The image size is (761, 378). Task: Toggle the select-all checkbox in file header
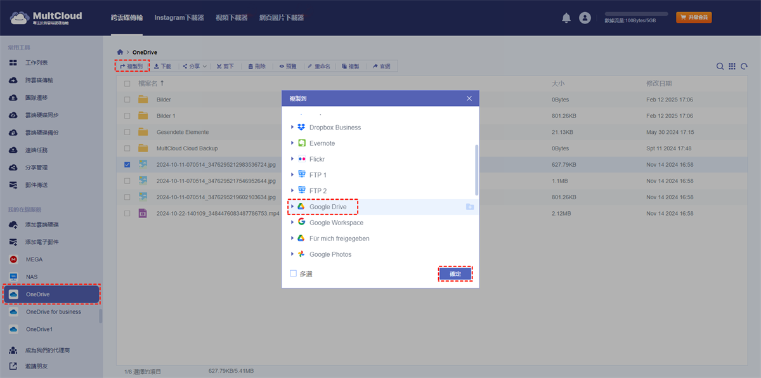(x=127, y=84)
